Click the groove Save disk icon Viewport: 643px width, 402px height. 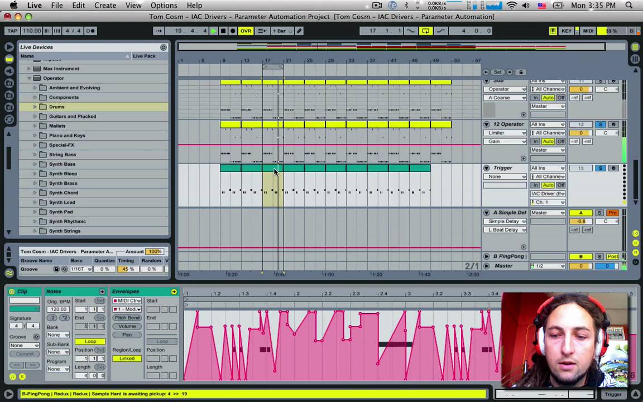(56, 269)
